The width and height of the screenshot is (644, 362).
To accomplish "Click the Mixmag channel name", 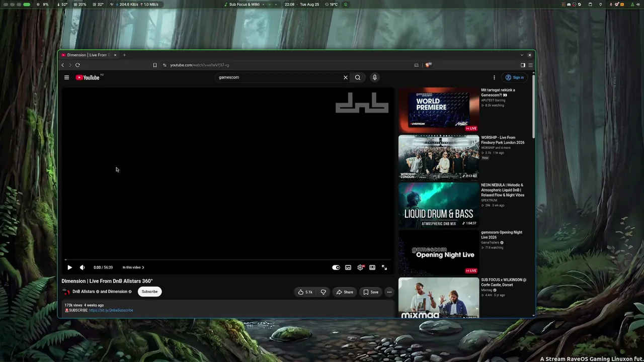I will point(487,290).
